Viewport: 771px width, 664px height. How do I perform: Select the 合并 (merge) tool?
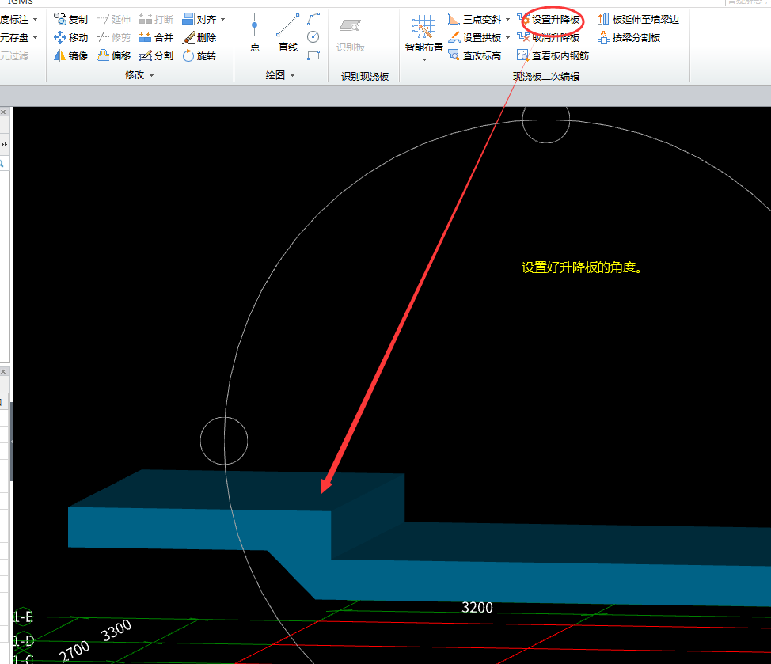(x=157, y=37)
